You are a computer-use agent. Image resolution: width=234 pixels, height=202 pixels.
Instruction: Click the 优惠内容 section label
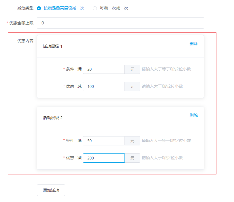pos(25,41)
